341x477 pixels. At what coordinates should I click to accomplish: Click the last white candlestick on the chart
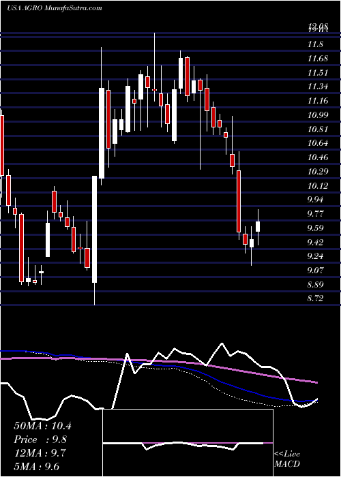pyautogui.click(x=258, y=227)
